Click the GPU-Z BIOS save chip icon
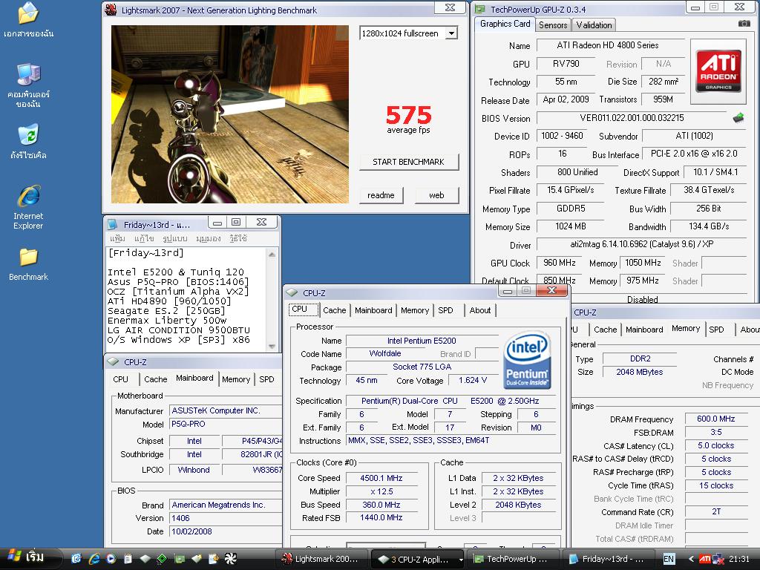The image size is (760, 570). point(738,118)
